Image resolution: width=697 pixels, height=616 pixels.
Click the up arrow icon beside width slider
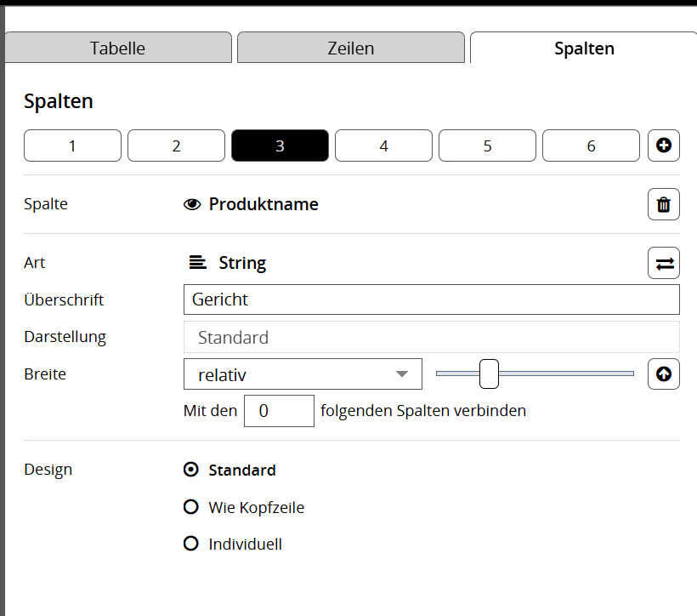click(x=664, y=374)
